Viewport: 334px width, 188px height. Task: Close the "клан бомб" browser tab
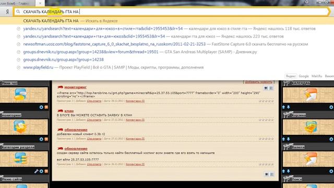pyautogui.click(x=40, y=3)
